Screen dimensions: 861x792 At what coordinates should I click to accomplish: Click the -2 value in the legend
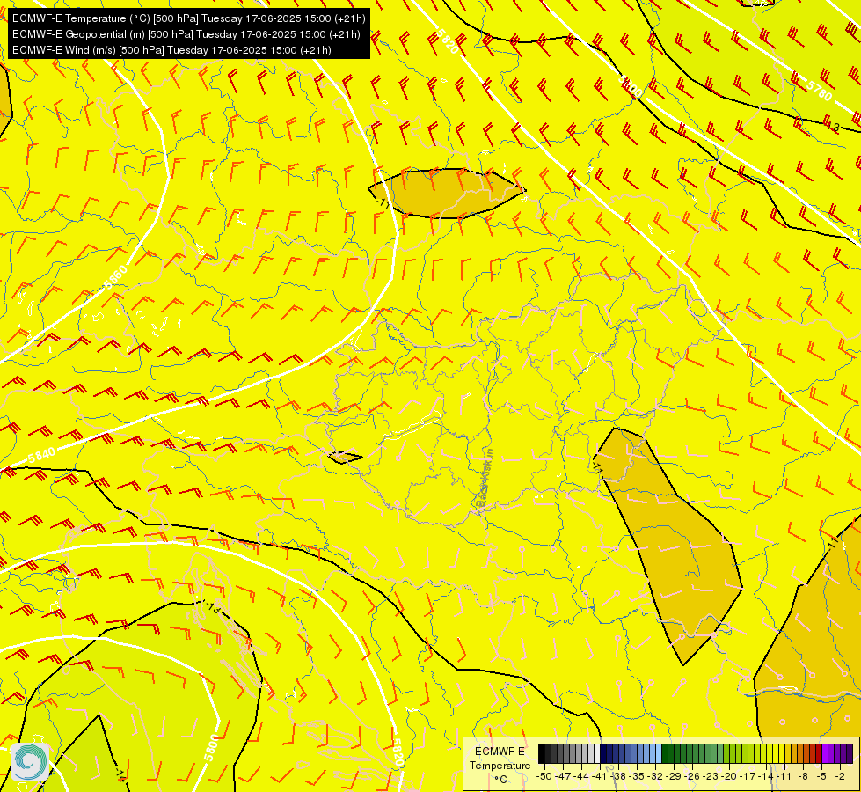[x=840, y=776]
